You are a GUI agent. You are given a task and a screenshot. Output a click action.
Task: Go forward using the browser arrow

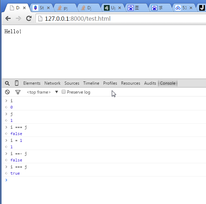(x=18, y=19)
